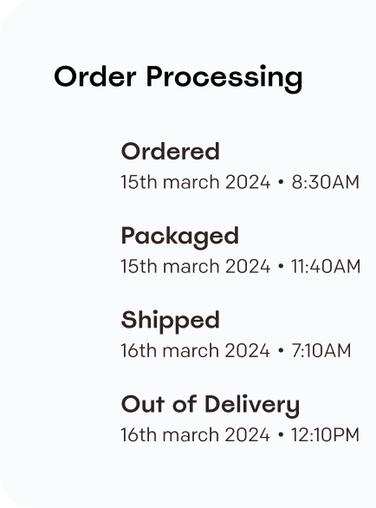Click the word Processing in the heading
Viewport: 376px width, 508px height.
point(224,80)
